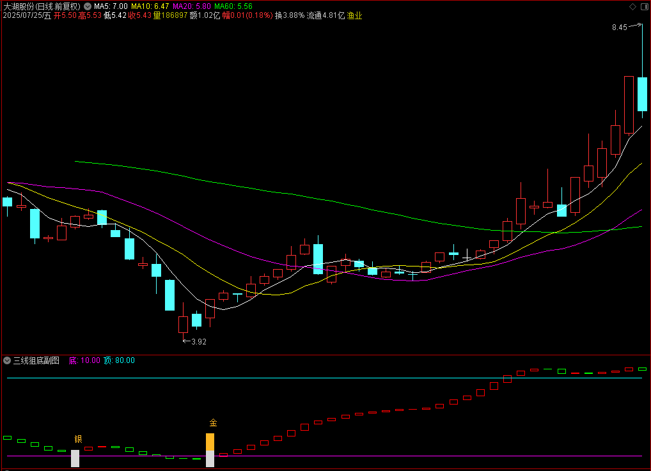
Task: Click the 大湖股份(日线.前复权) chart title
Action: click(x=42, y=6)
